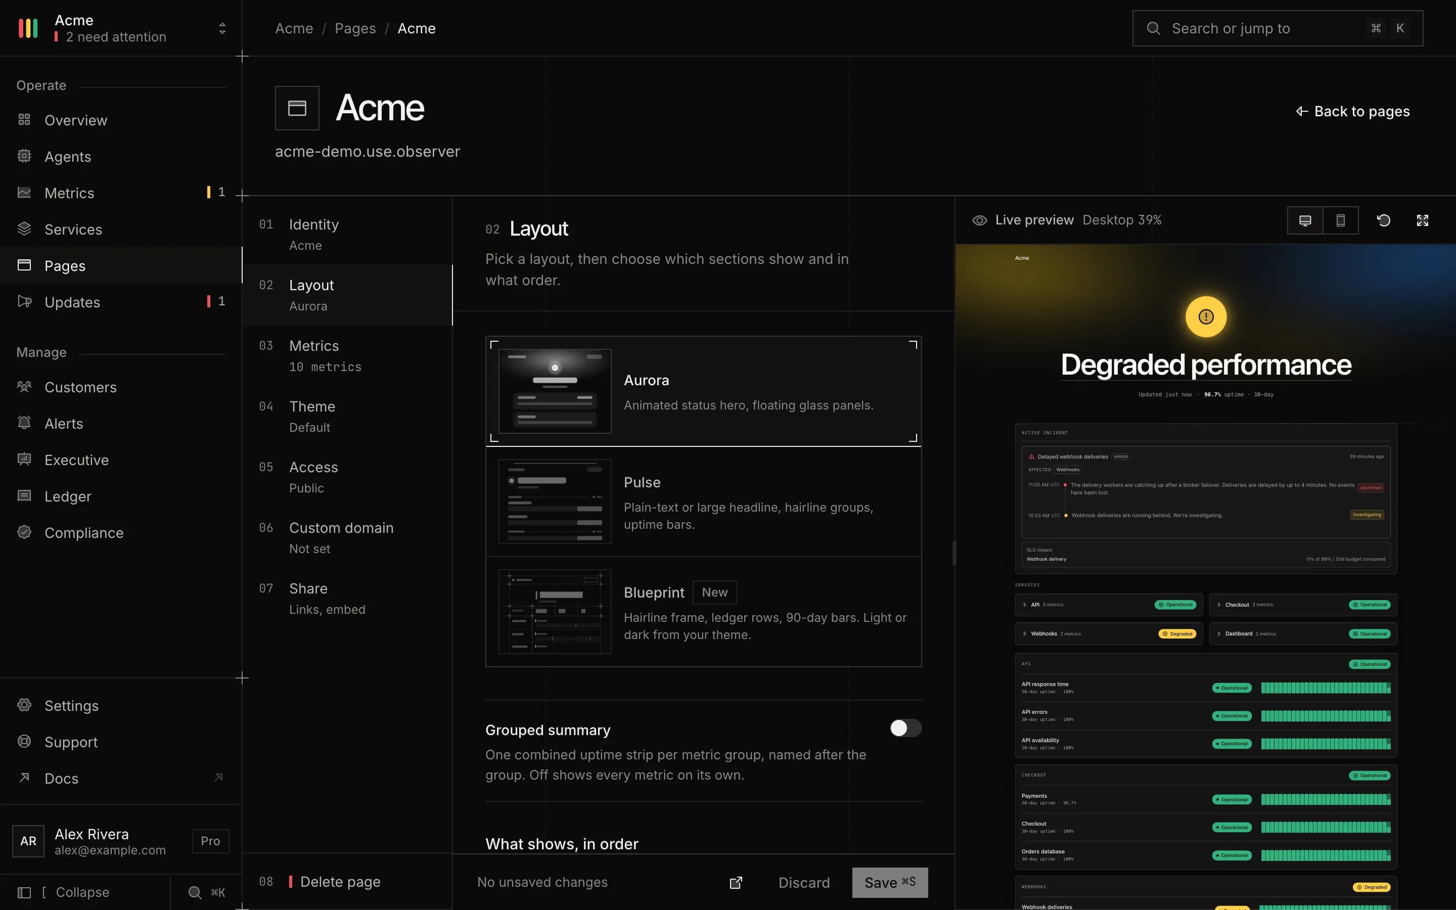The image size is (1456, 910).
Task: Open the Custom domain section
Action: tap(347, 538)
